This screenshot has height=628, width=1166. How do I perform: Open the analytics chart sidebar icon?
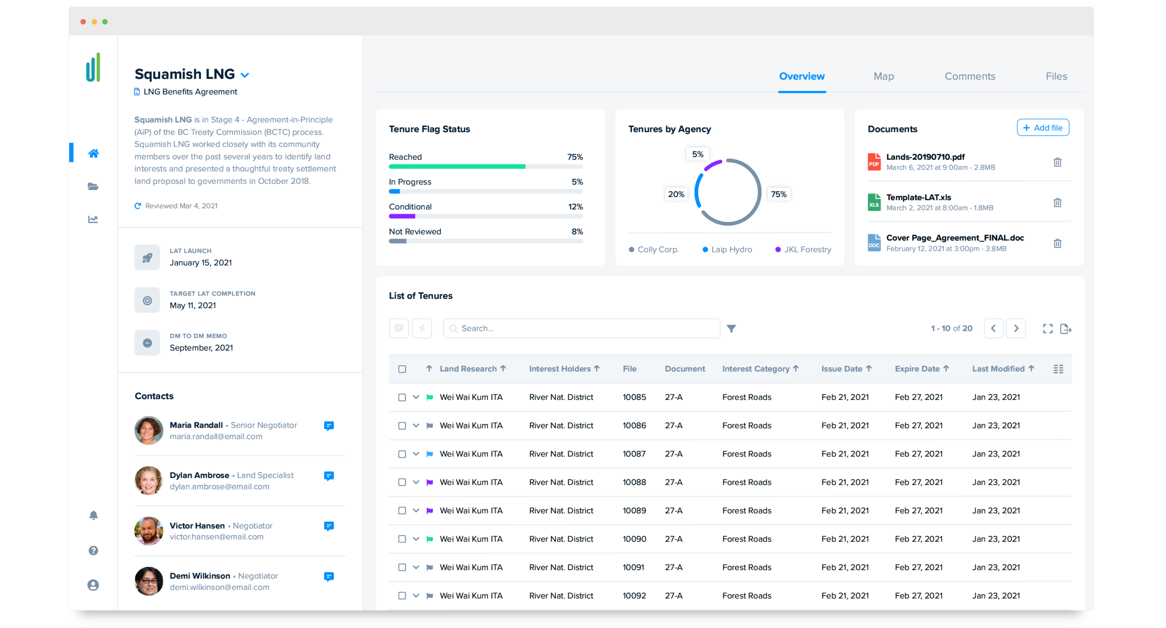click(93, 219)
